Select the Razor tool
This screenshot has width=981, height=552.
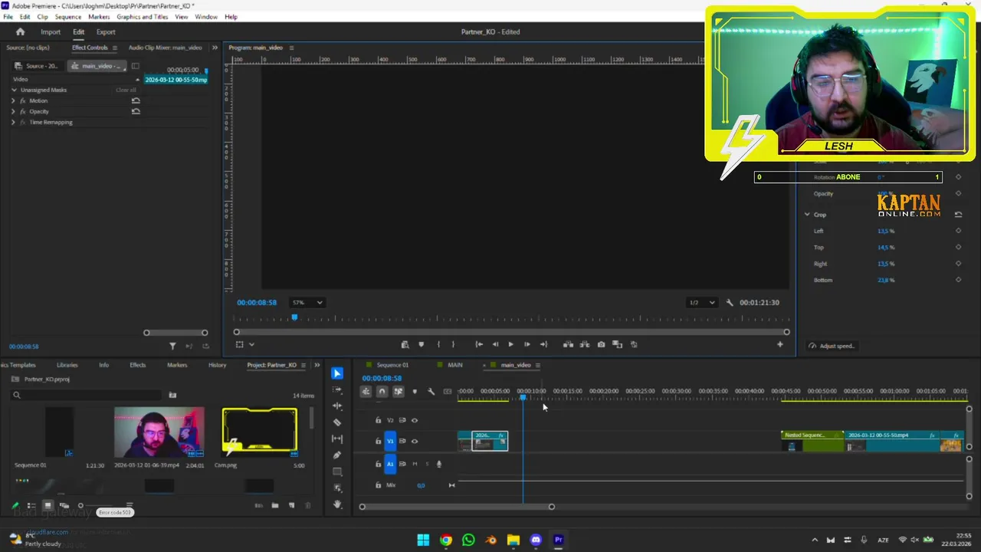(337, 422)
